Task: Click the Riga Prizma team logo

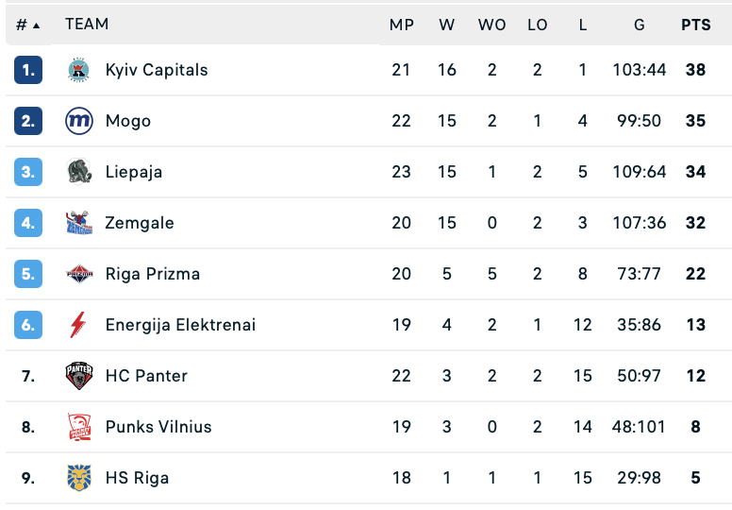Action: pyautogui.click(x=79, y=274)
